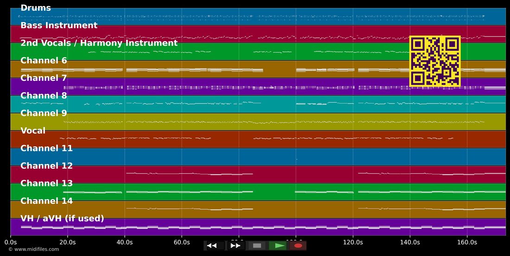Image resolution: width=510 pixels, height=256 pixels.
Task: Click the 40.0s time axis label
Action: (x=125, y=243)
